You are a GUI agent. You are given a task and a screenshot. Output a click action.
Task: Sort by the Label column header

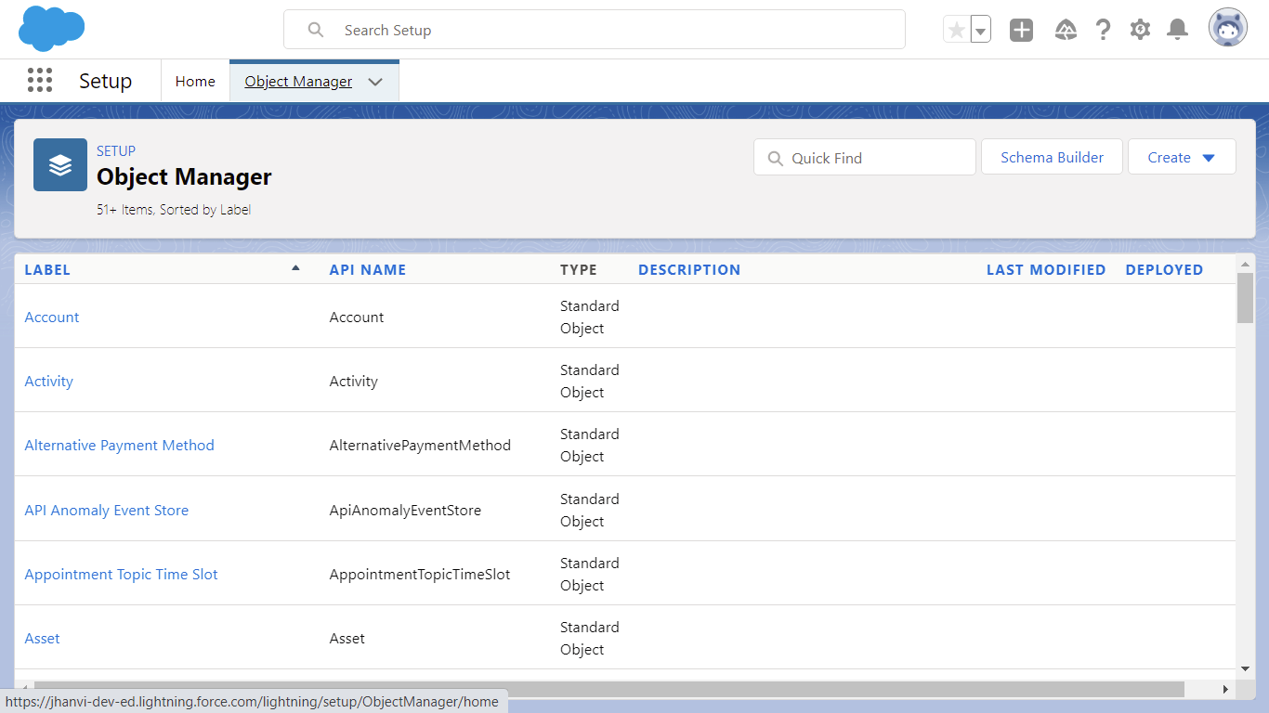point(47,270)
